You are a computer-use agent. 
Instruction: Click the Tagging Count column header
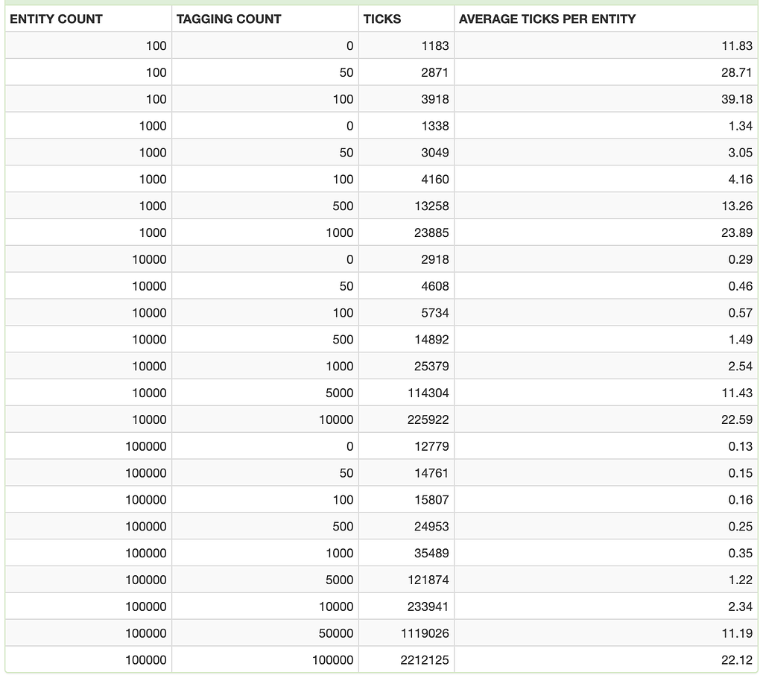pyautogui.click(x=229, y=19)
